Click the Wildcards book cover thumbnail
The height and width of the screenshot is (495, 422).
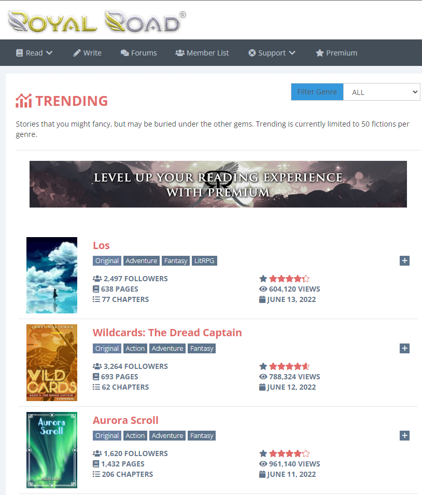coord(52,363)
